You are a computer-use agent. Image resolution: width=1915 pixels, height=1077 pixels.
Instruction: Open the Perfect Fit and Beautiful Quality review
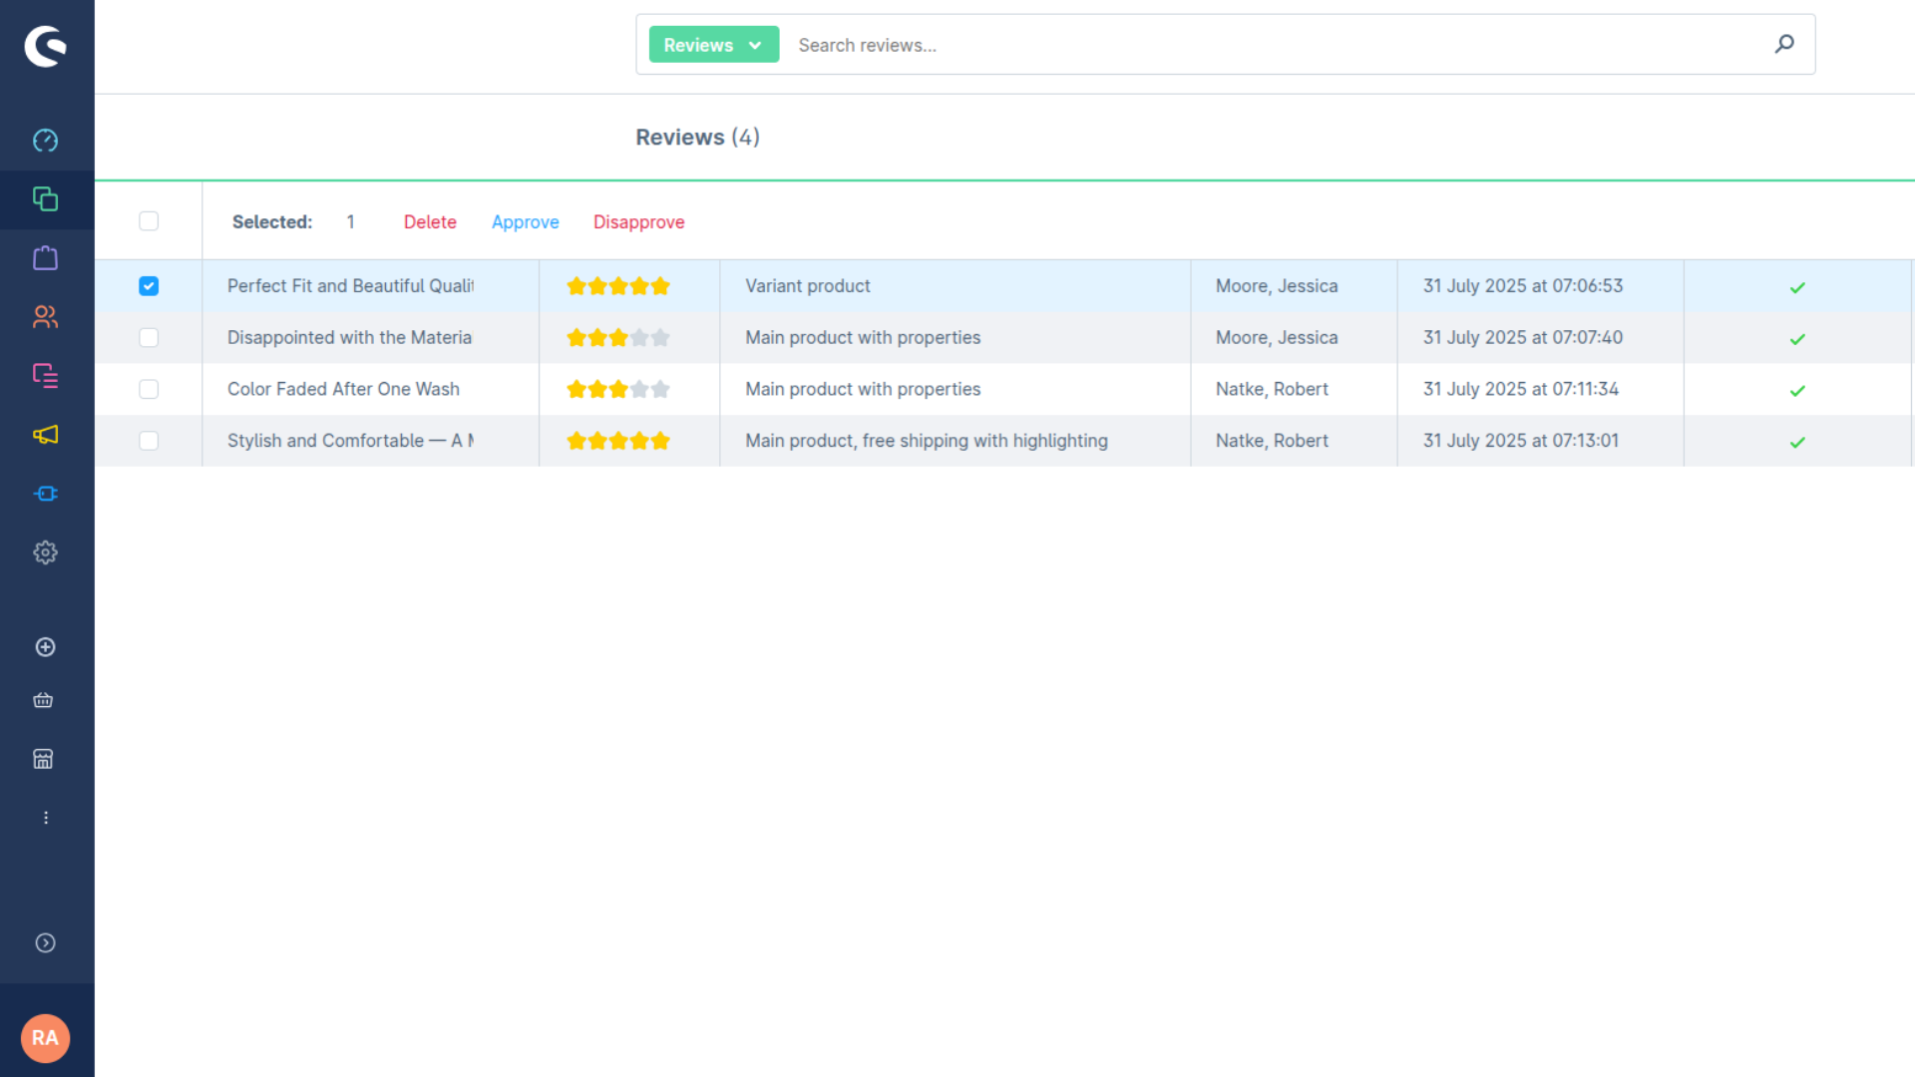pos(350,286)
